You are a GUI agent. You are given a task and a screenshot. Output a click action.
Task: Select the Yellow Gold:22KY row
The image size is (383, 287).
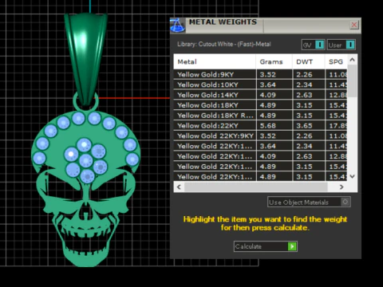(x=260, y=126)
